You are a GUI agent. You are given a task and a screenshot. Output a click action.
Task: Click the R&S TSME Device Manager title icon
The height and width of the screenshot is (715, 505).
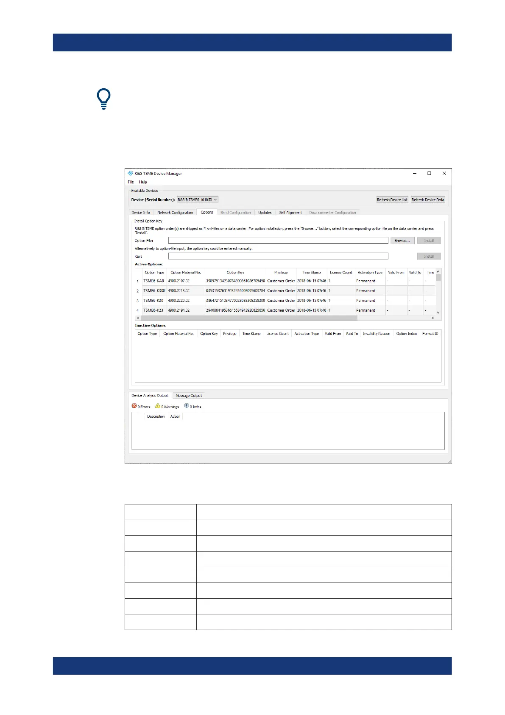[130, 173]
